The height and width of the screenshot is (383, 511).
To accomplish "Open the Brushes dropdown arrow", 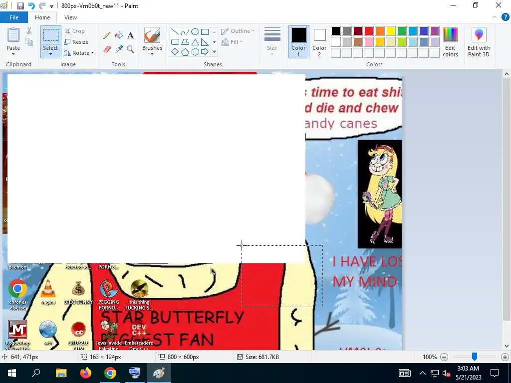I will pyautogui.click(x=152, y=54).
